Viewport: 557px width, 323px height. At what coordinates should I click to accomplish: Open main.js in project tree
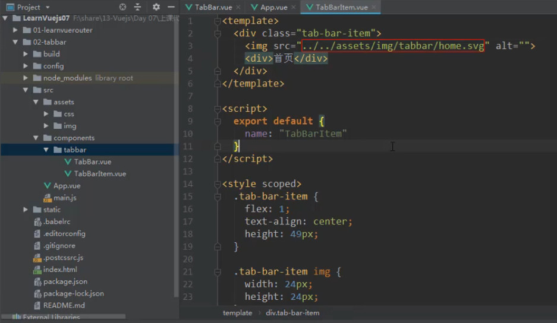[x=65, y=198]
